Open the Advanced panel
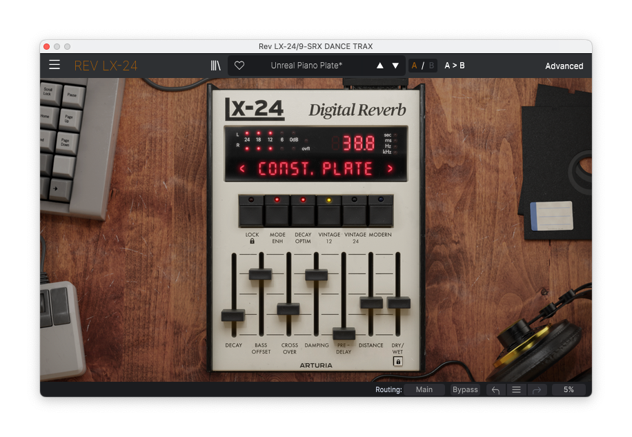This screenshot has height=437, width=632. point(564,66)
